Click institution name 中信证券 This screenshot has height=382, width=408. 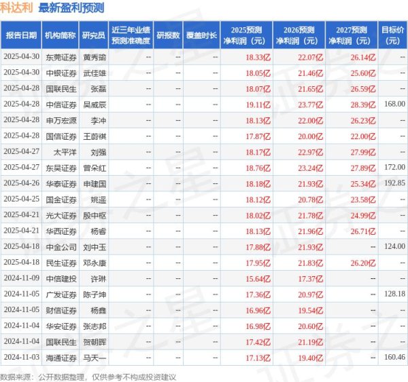click(x=61, y=105)
